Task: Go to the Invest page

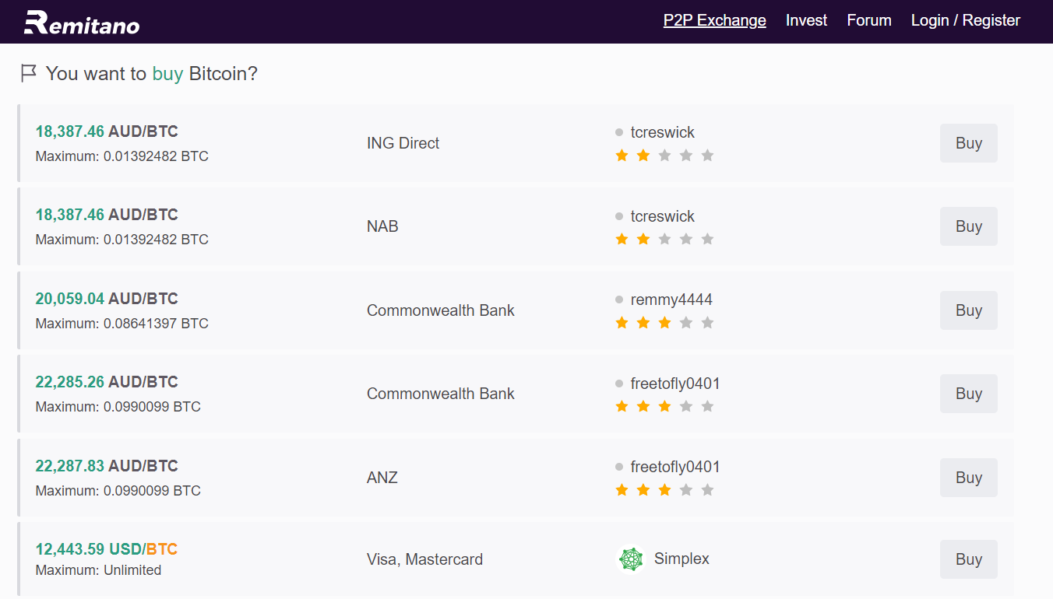Action: (x=806, y=21)
